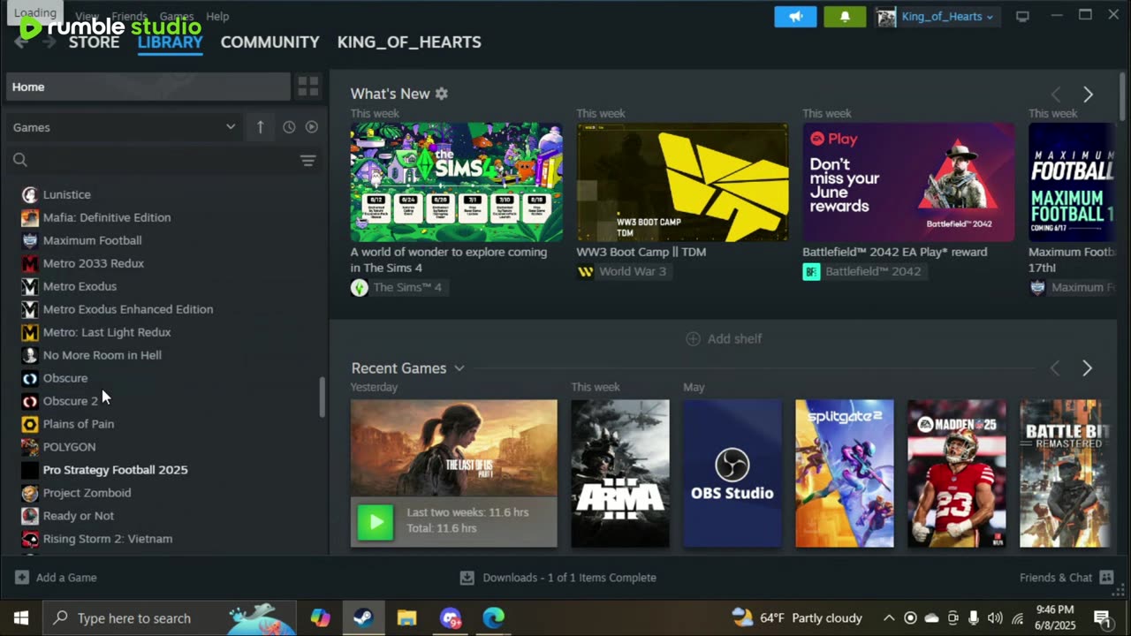Screen dimensions: 1131x636
Task: Open Downloads status in footer
Action: [558, 578]
